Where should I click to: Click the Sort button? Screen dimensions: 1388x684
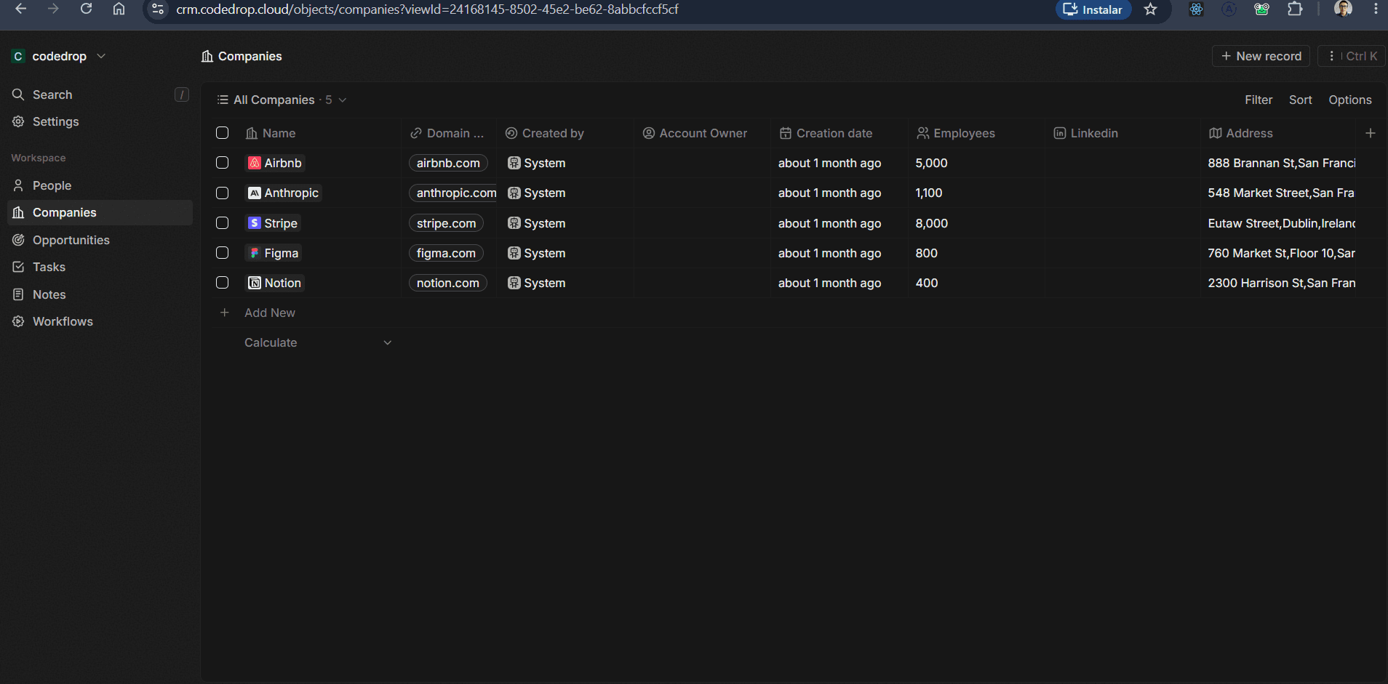1300,100
